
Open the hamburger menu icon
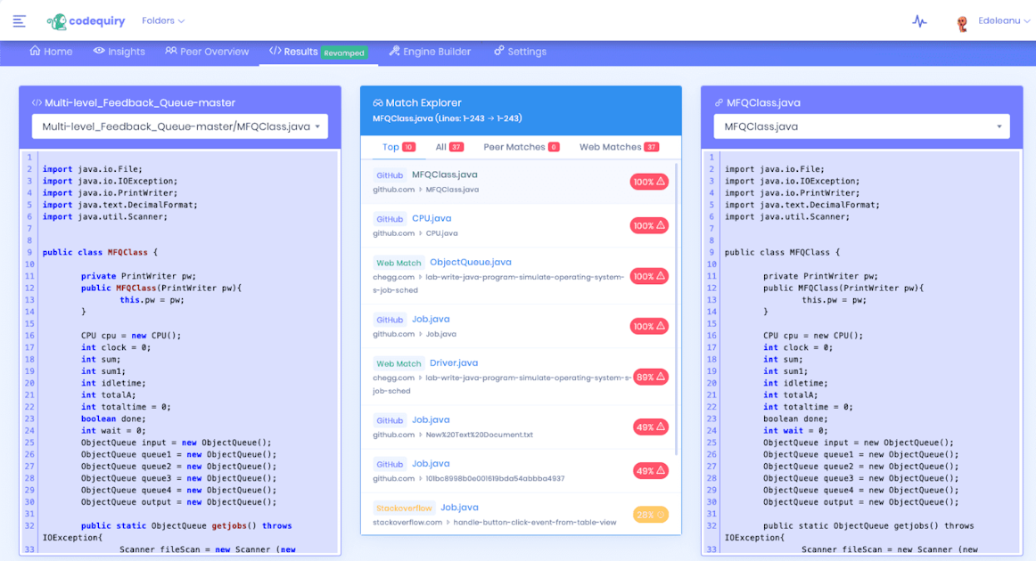[20, 21]
